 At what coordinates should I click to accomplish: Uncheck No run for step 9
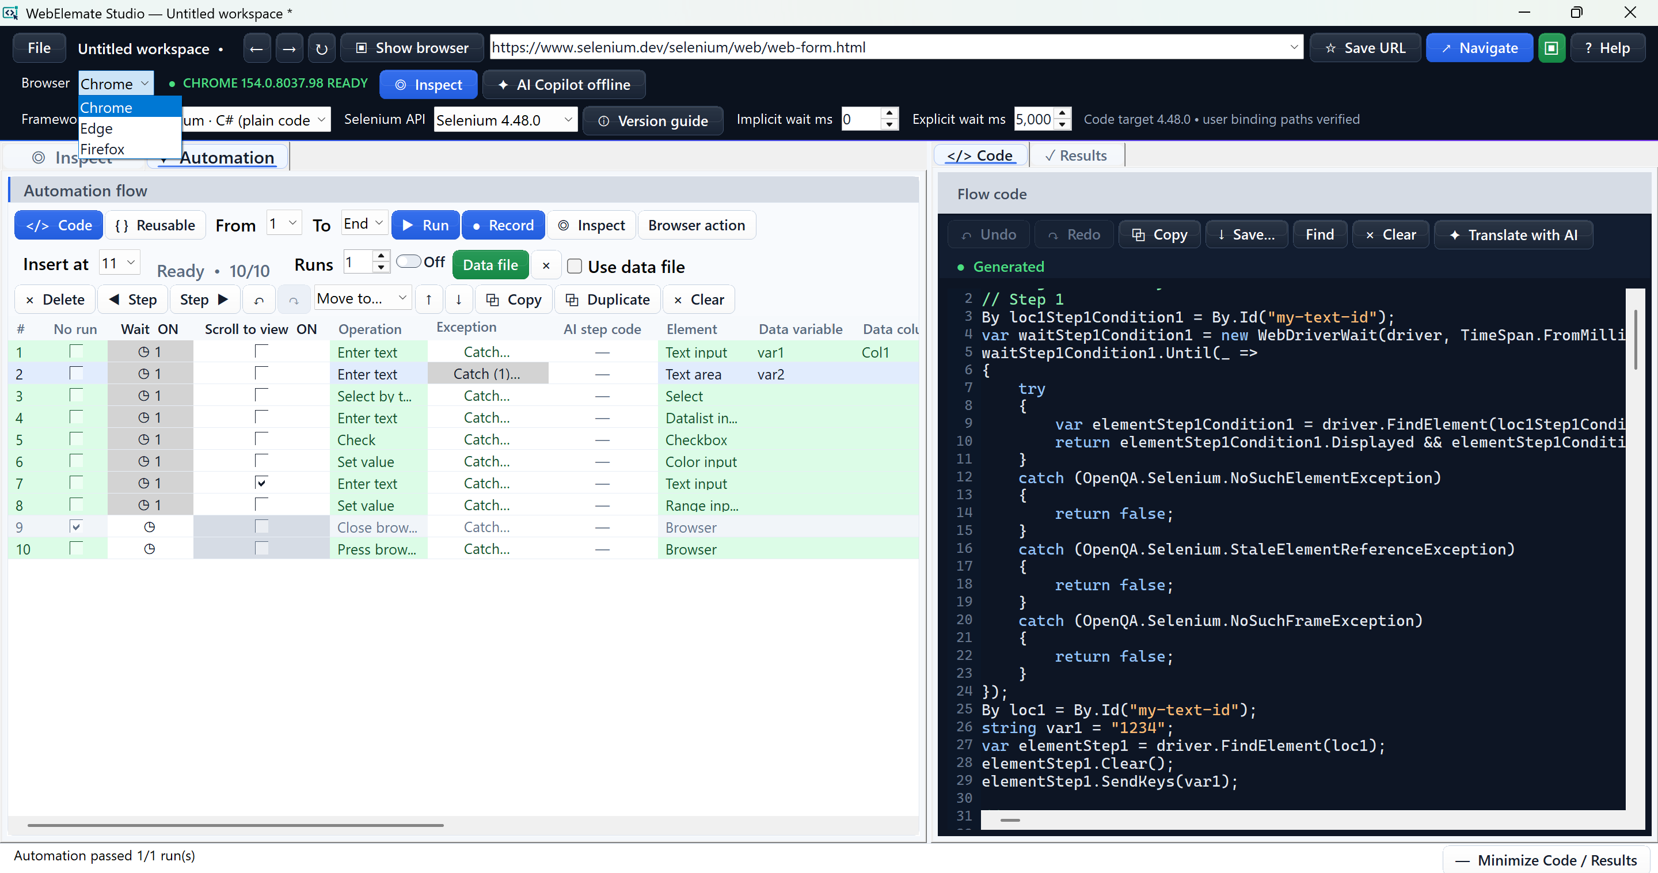pos(76,527)
